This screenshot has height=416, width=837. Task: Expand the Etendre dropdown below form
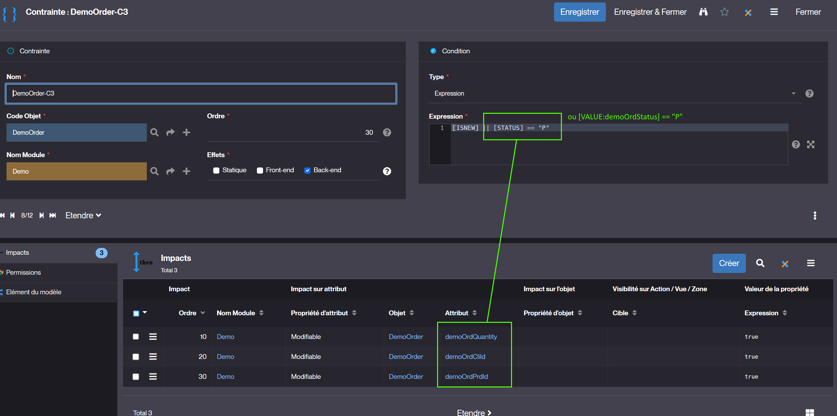[x=83, y=215]
